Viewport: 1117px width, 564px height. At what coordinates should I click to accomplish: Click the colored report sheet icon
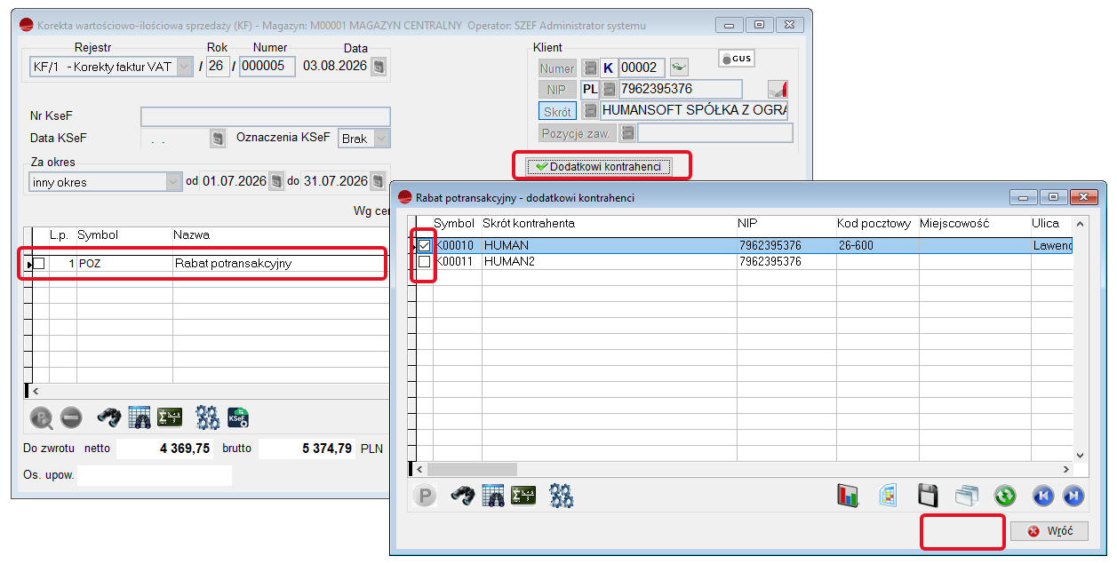[x=889, y=496]
